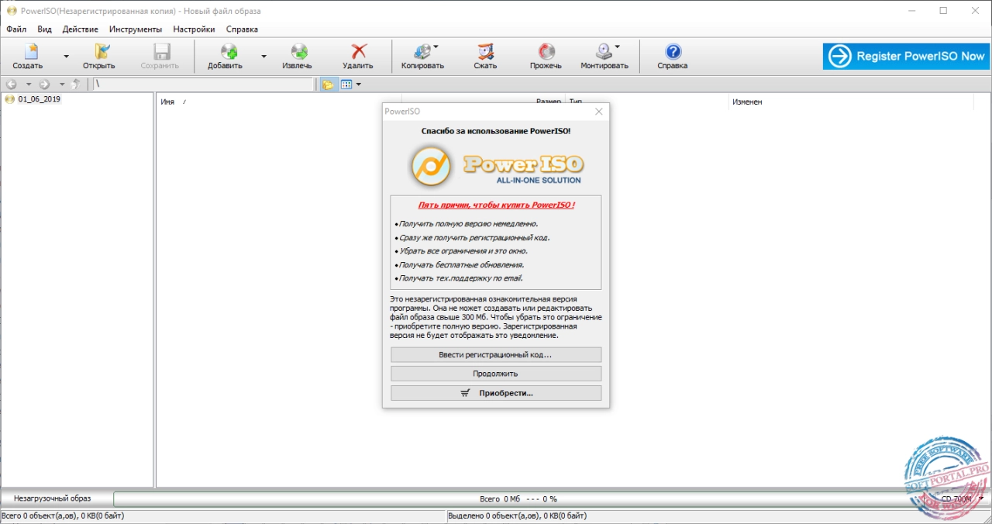This screenshot has height=524, width=992.
Task: Open the Настройки menu
Action: (x=195, y=29)
